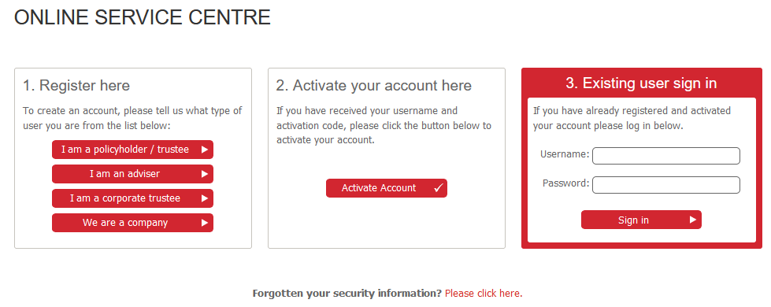
Task: Click the arrow icon on company button
Action: point(205,223)
